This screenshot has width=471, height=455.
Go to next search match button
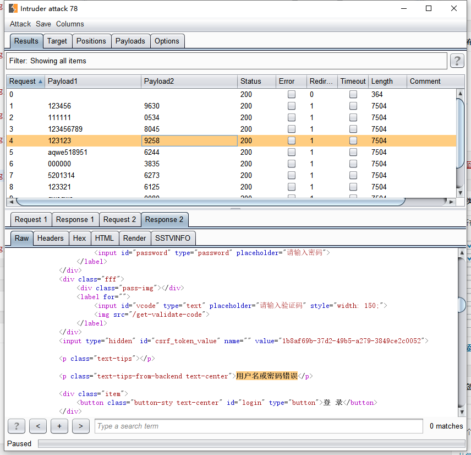click(x=81, y=426)
